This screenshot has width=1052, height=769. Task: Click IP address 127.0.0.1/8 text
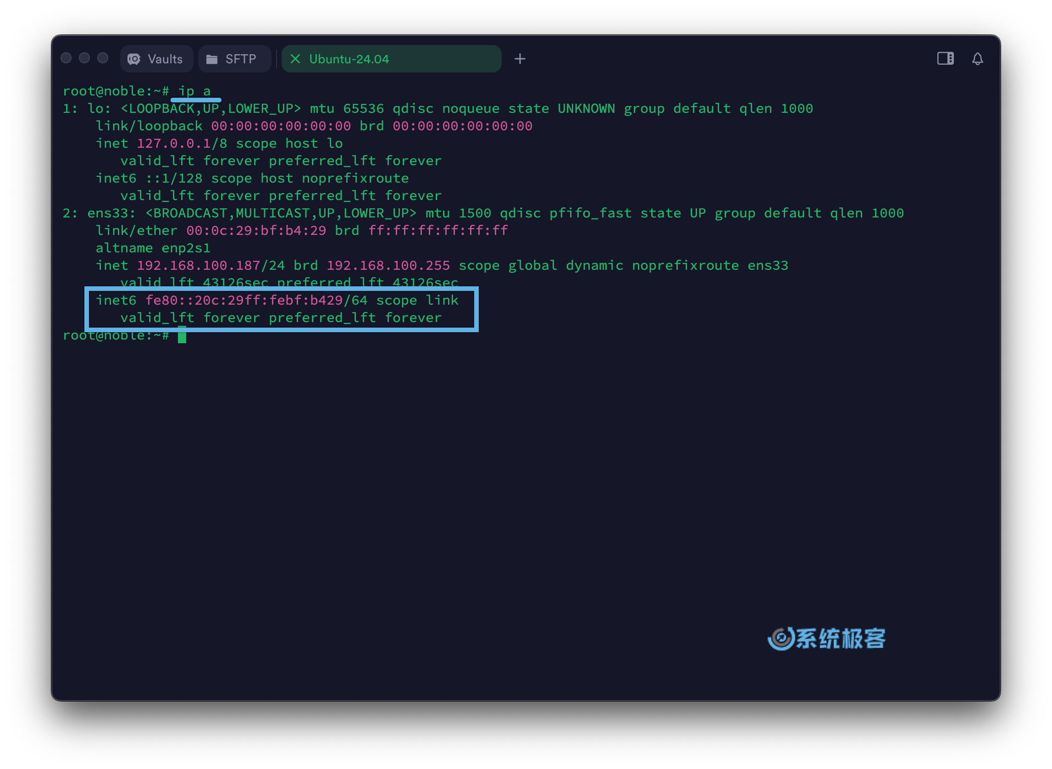[182, 143]
